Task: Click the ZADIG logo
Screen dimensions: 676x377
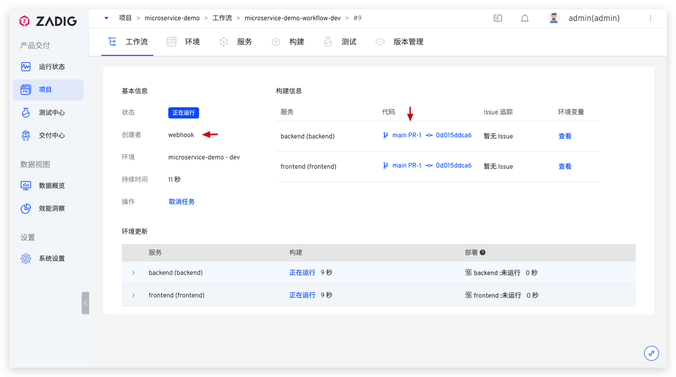Action: [x=48, y=21]
